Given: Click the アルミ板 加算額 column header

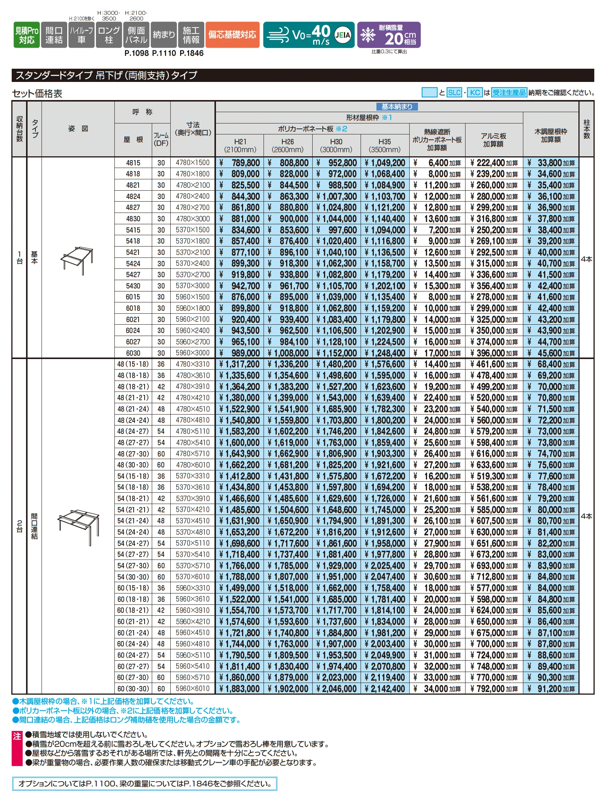Looking at the screenshot, I should 494,140.
